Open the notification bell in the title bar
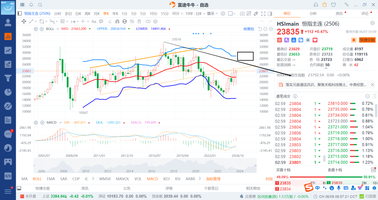The image size is (378, 200). tap(31, 5)
